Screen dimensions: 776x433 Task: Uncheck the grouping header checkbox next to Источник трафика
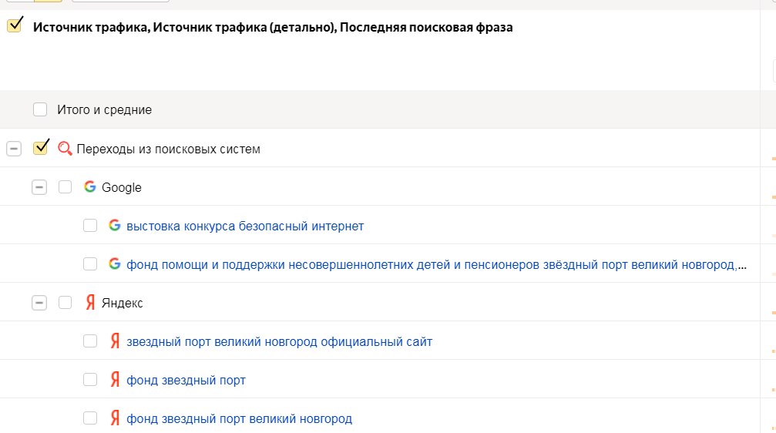tap(15, 25)
